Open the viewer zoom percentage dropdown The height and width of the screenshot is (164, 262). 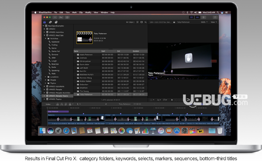coord(204,22)
